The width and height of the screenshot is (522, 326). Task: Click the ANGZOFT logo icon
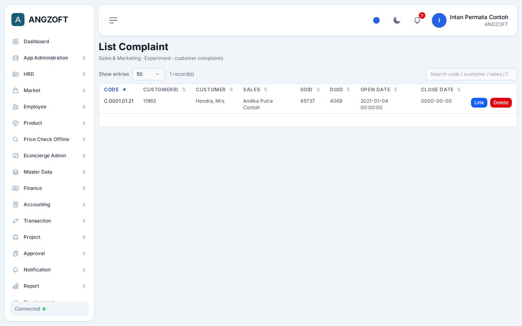tap(18, 20)
